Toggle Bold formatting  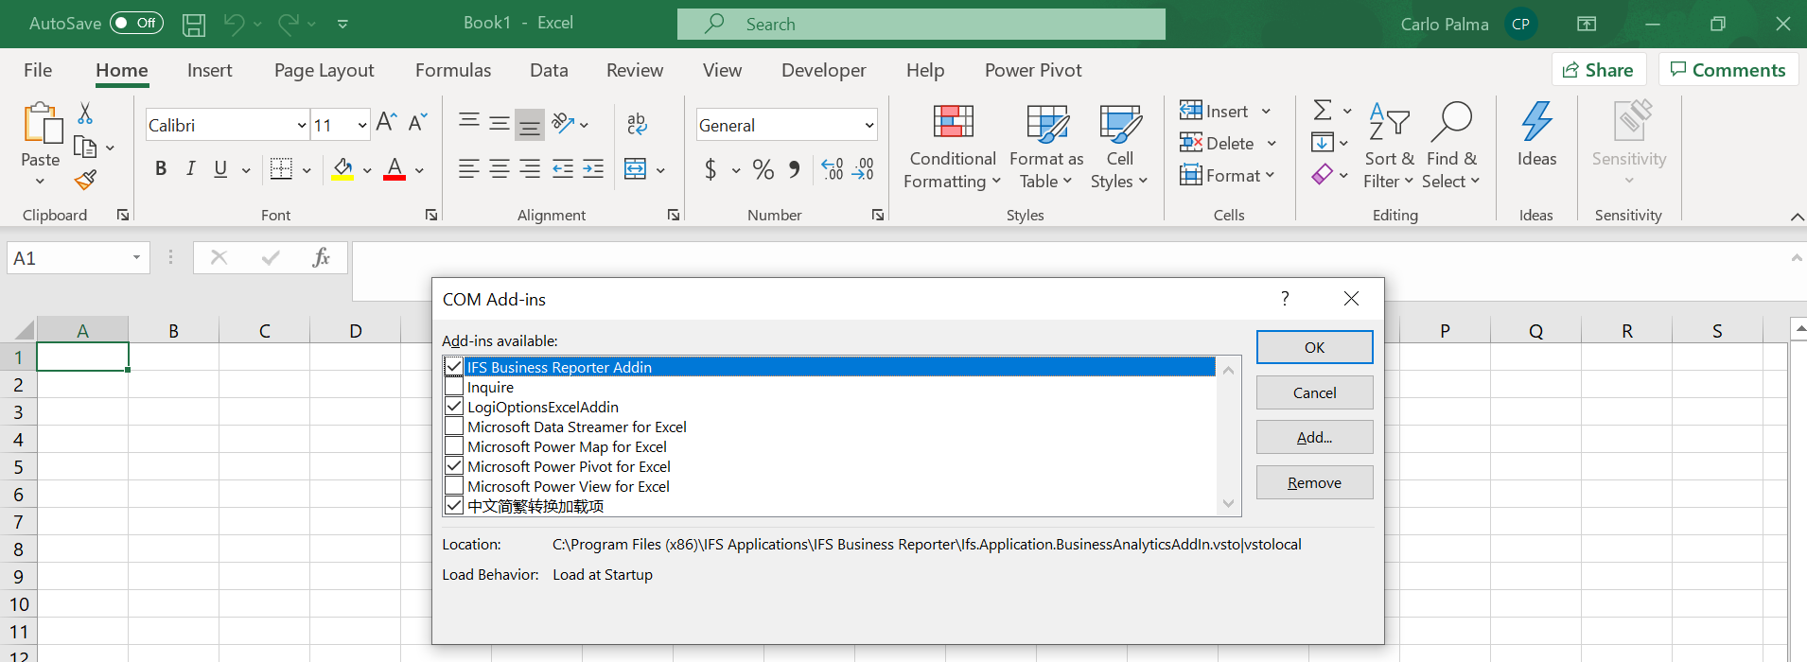tap(161, 168)
